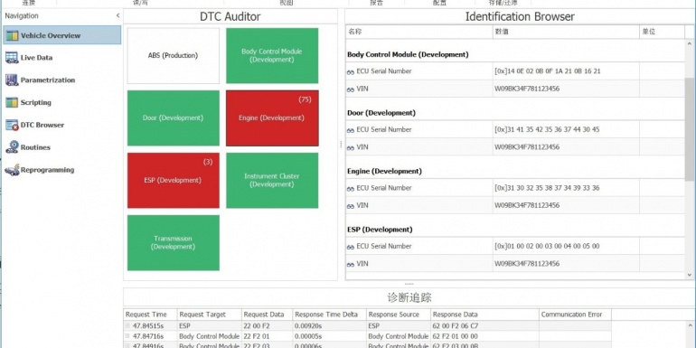Viewport: 696px width, 348px height.
Task: Click the link icon beside Body Control Module ECU Serial Number
Action: click(x=350, y=72)
